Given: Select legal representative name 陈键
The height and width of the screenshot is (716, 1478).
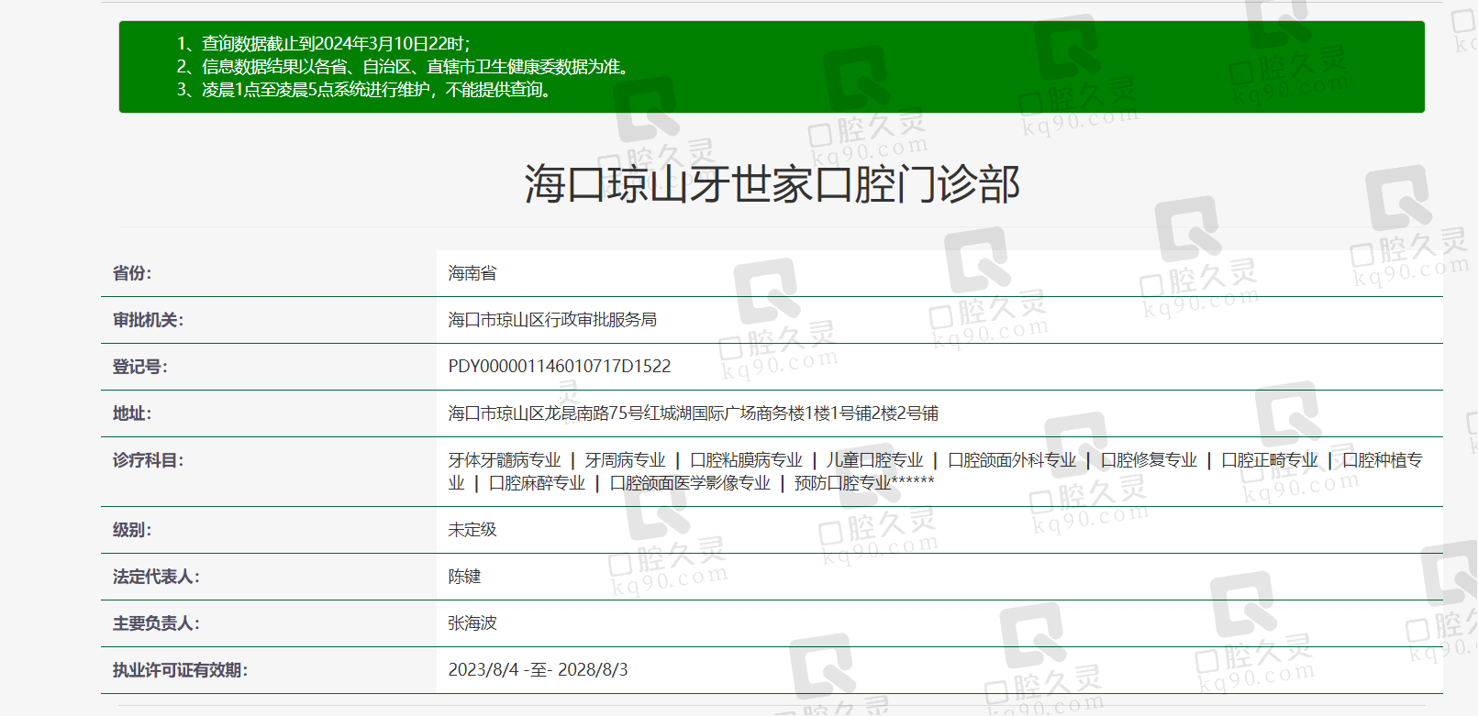Looking at the screenshot, I should (464, 577).
